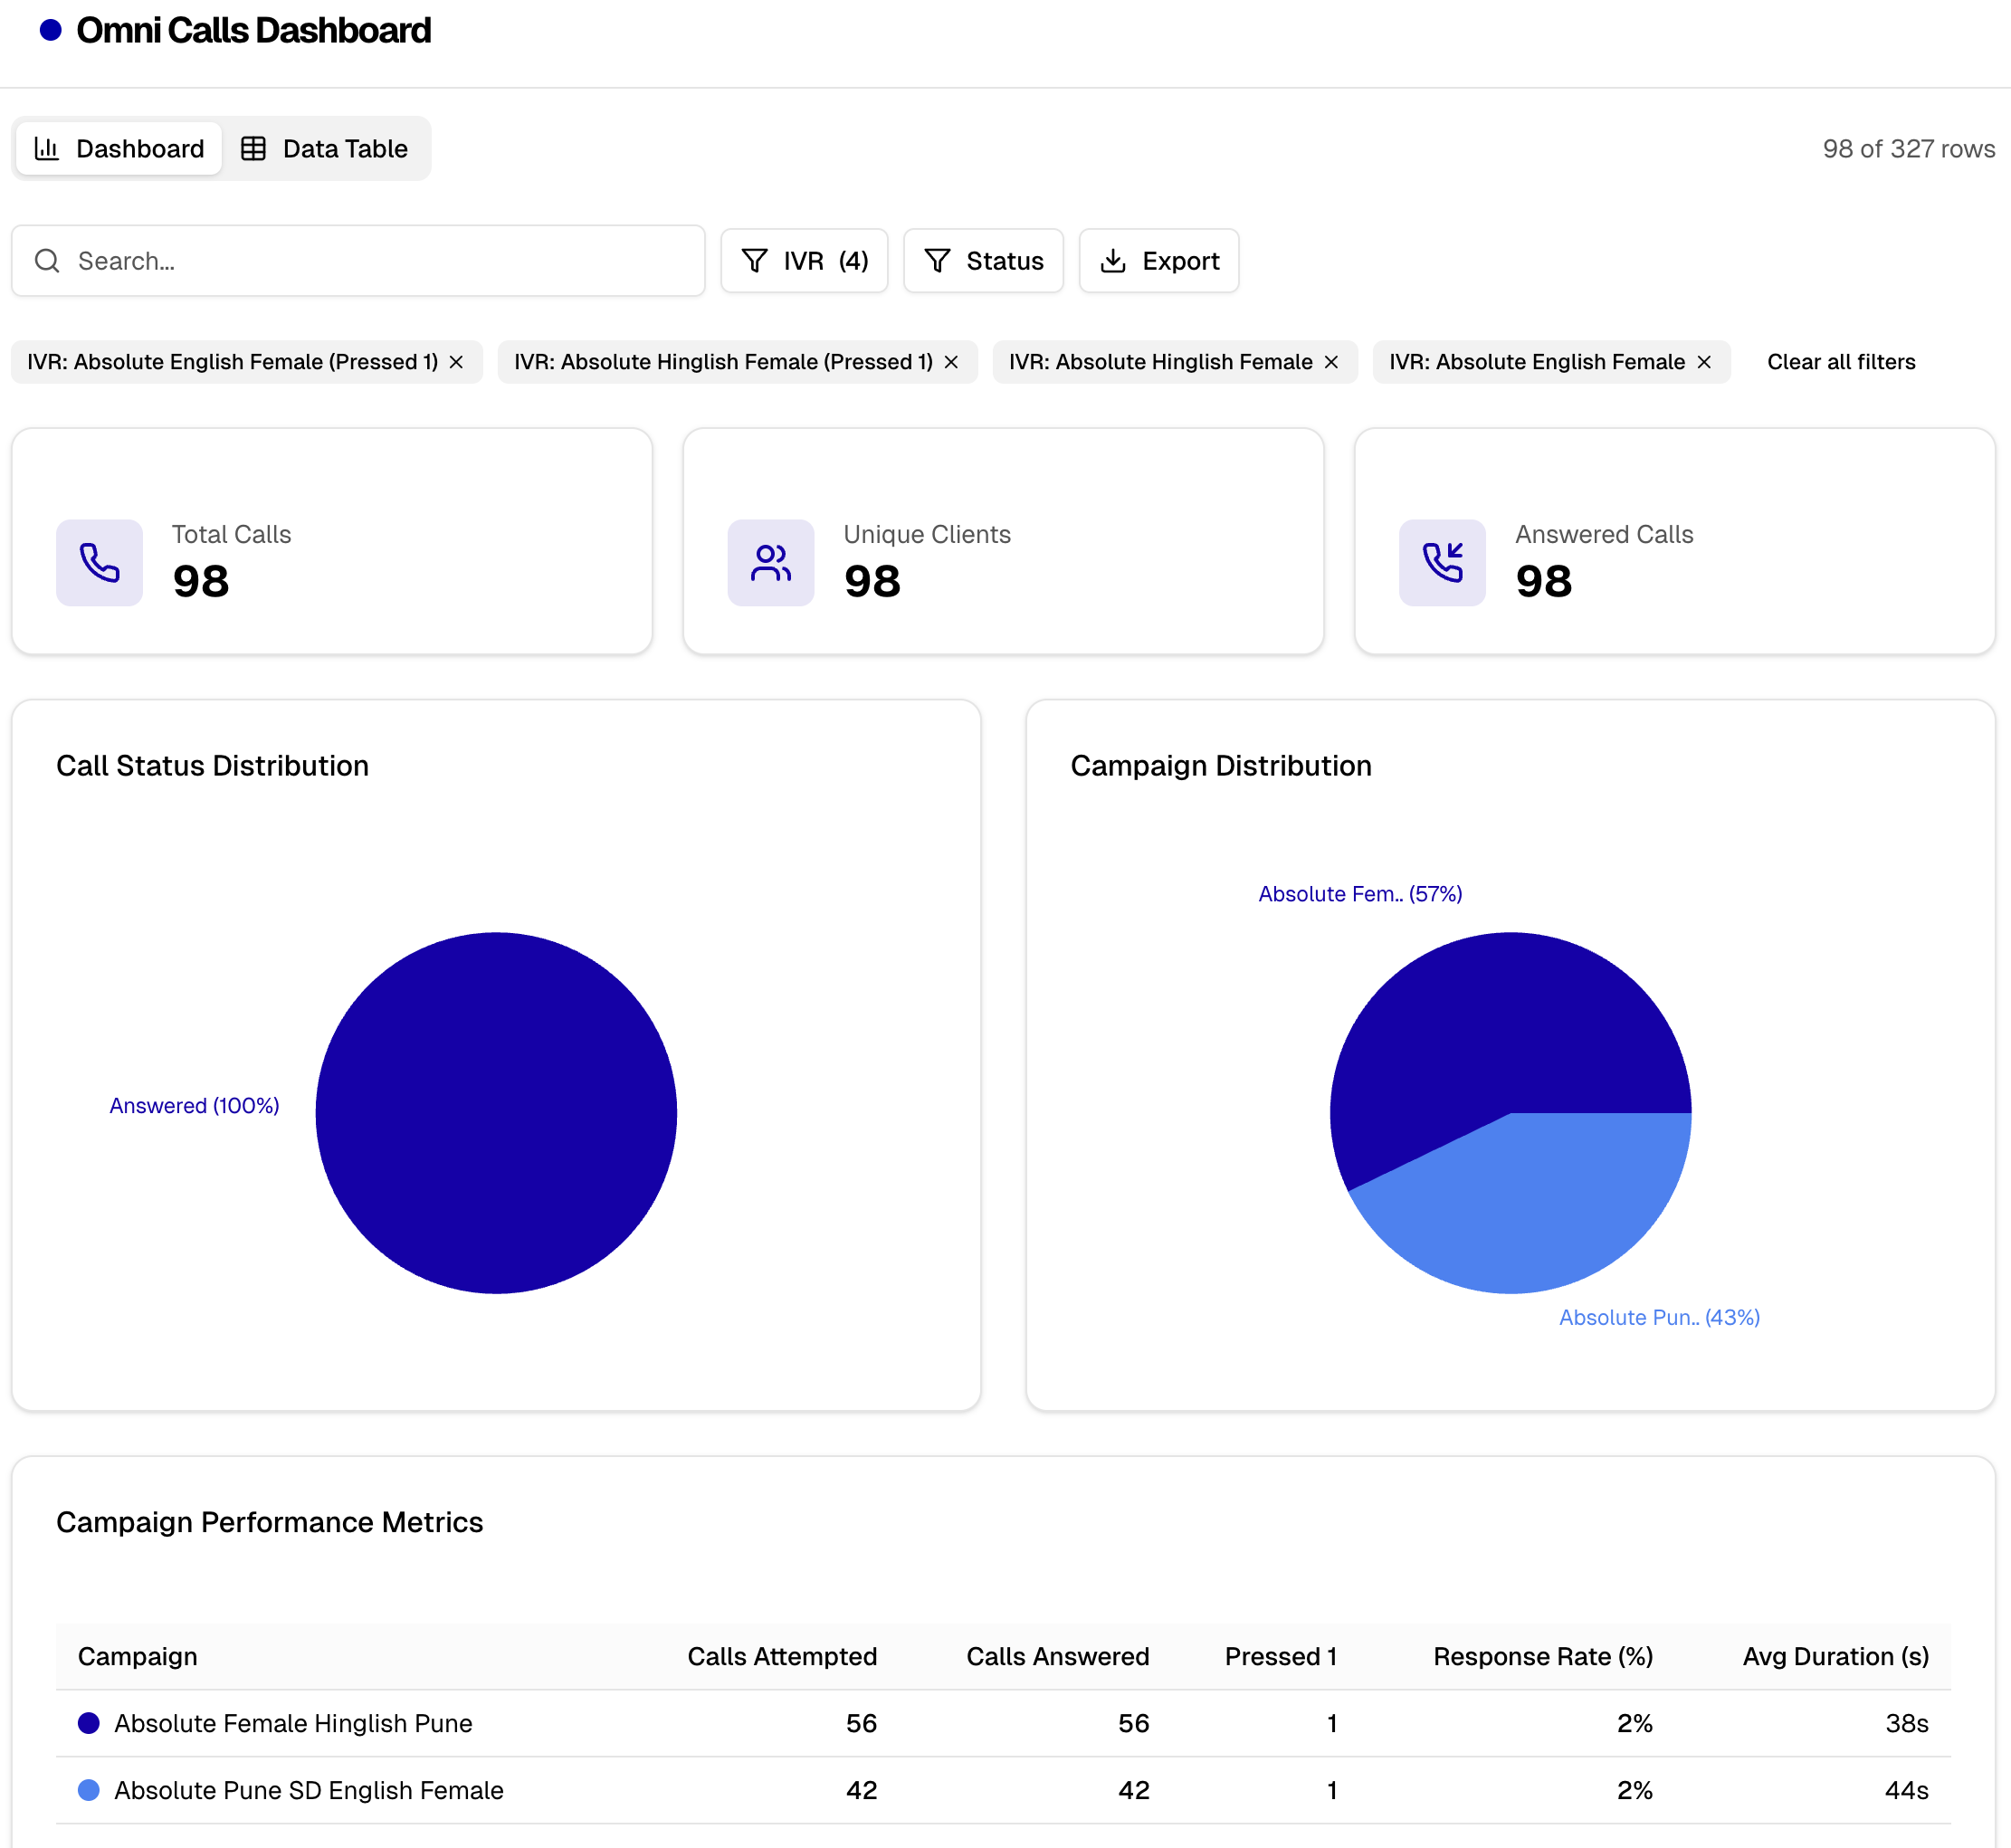Remove the IVR: Absolute English Female filter chip
The image size is (2011, 1848).
tap(1703, 361)
